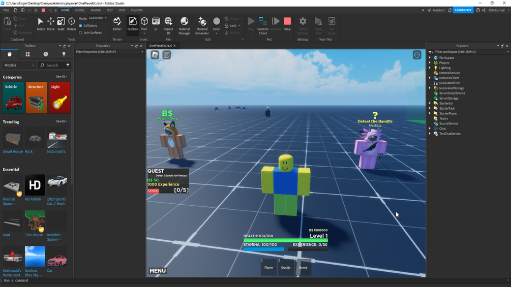Select the Gravity hotbar slot
This screenshot has width=511, height=287.
(x=286, y=268)
